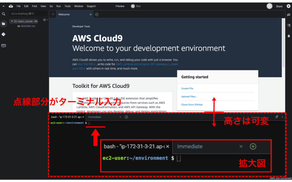Click the Cloud9 cloud logo icon

click(11, 6)
